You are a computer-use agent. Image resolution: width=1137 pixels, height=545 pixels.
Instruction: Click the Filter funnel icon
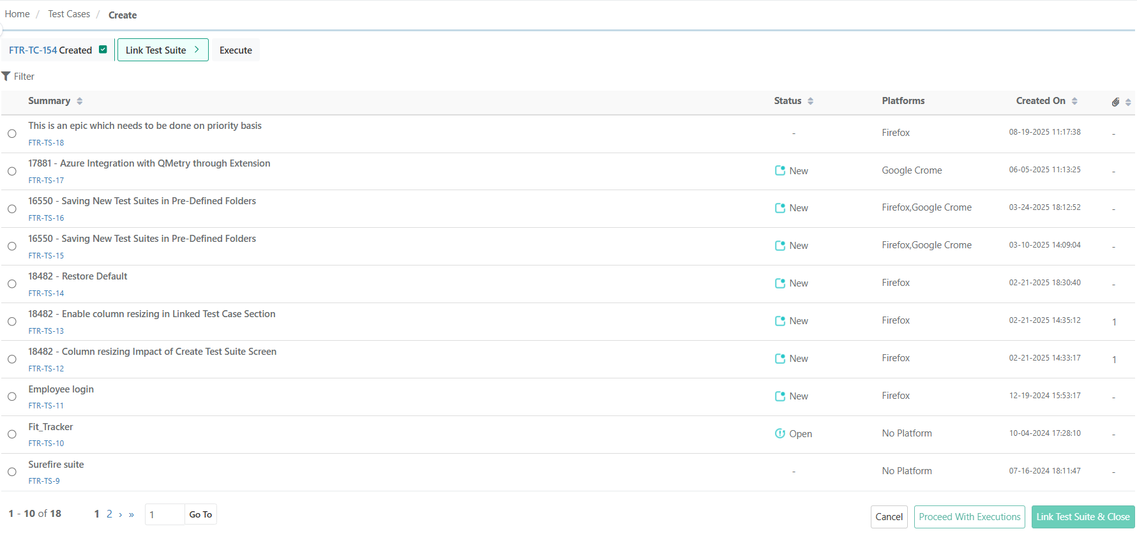(6, 77)
